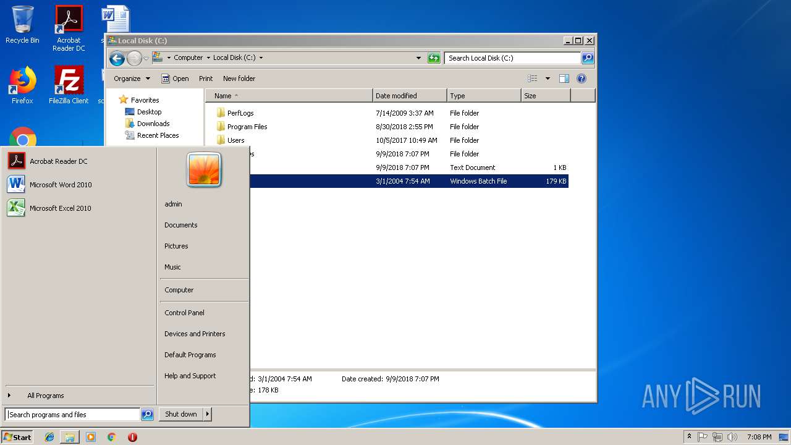Open the admin user folder link
Screen dimensions: 791x445
tap(173, 204)
